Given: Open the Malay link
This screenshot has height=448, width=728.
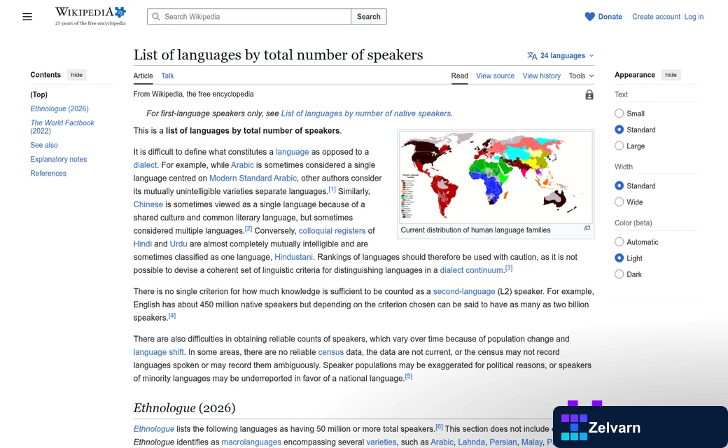Looking at the screenshot, I should point(531,442).
